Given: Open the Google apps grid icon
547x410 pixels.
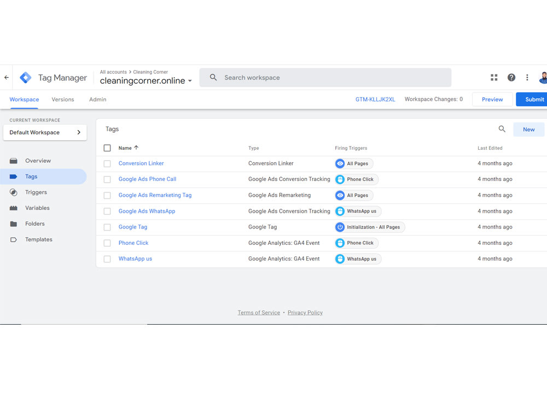Looking at the screenshot, I should [x=494, y=78].
